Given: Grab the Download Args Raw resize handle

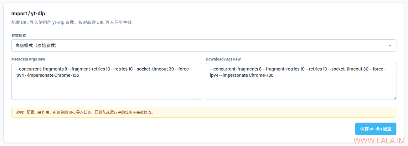Looking at the screenshot, I should (394, 98).
